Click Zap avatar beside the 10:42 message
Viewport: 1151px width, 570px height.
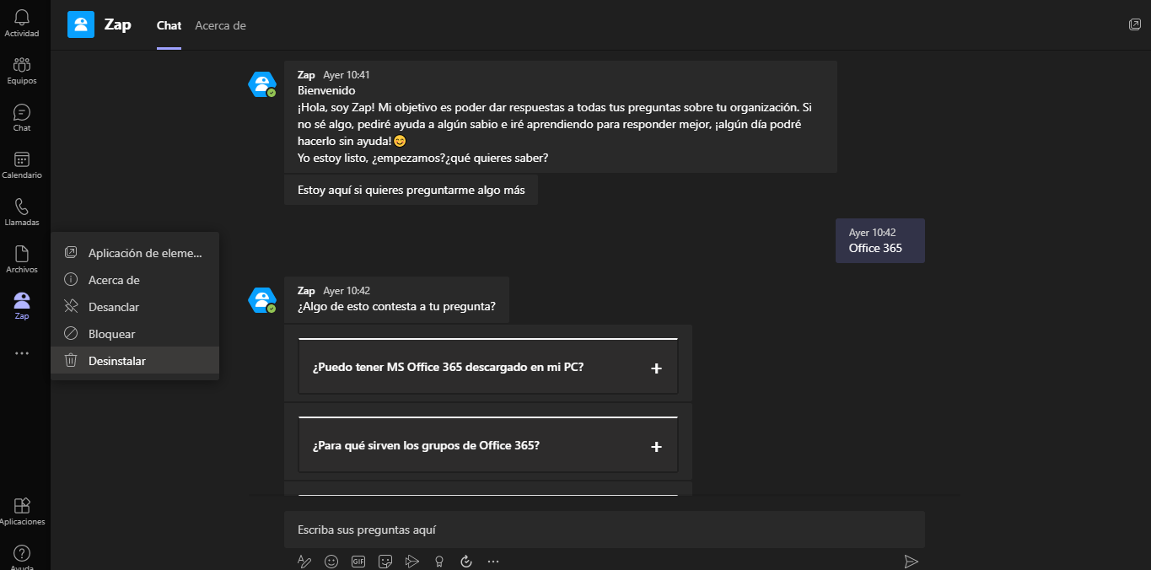(x=262, y=300)
